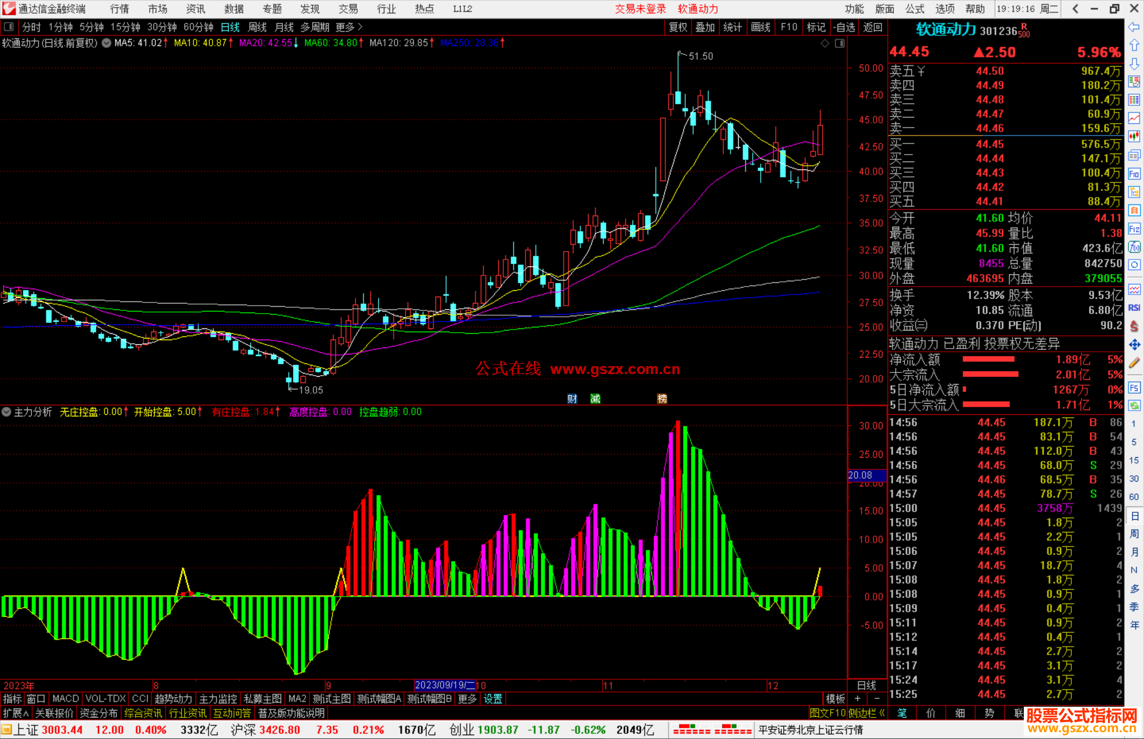
Task: Expand the main chart indicator dropdown arrow
Action: tap(106, 43)
